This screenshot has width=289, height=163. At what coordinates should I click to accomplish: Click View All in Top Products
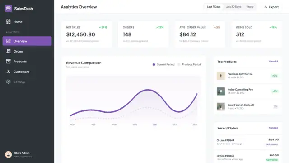tap(273, 62)
